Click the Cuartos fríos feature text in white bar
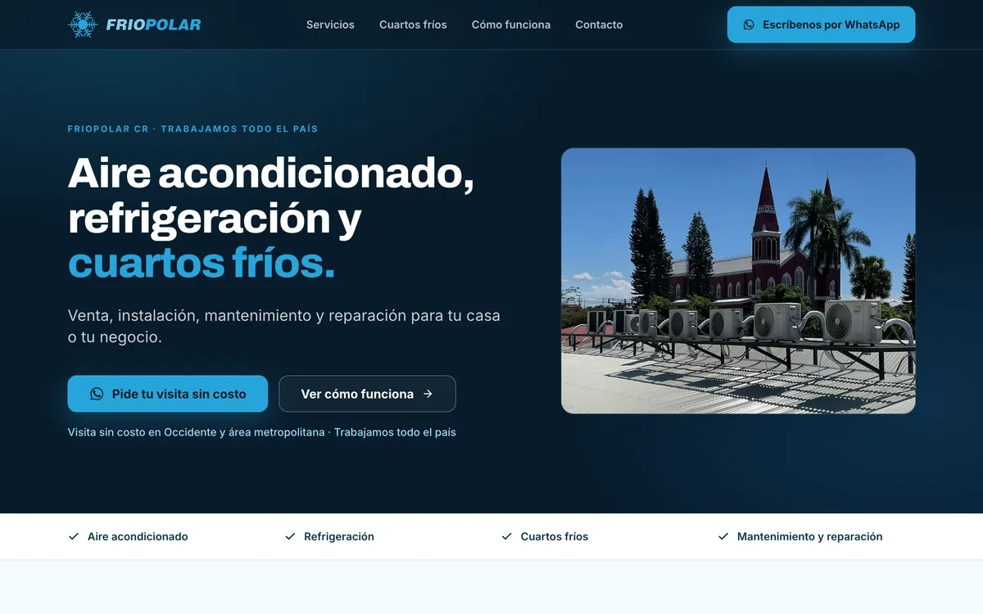This screenshot has width=983, height=614. tap(555, 537)
